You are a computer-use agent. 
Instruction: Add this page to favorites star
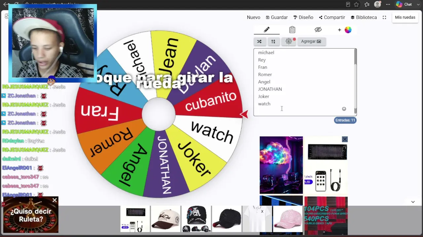tap(356, 4)
